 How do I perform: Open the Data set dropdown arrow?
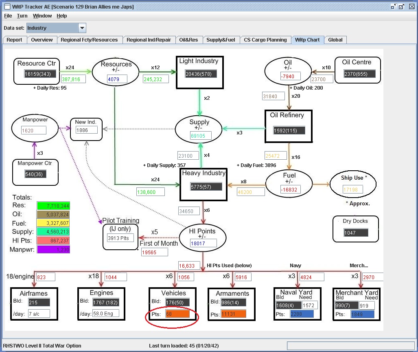pos(82,28)
